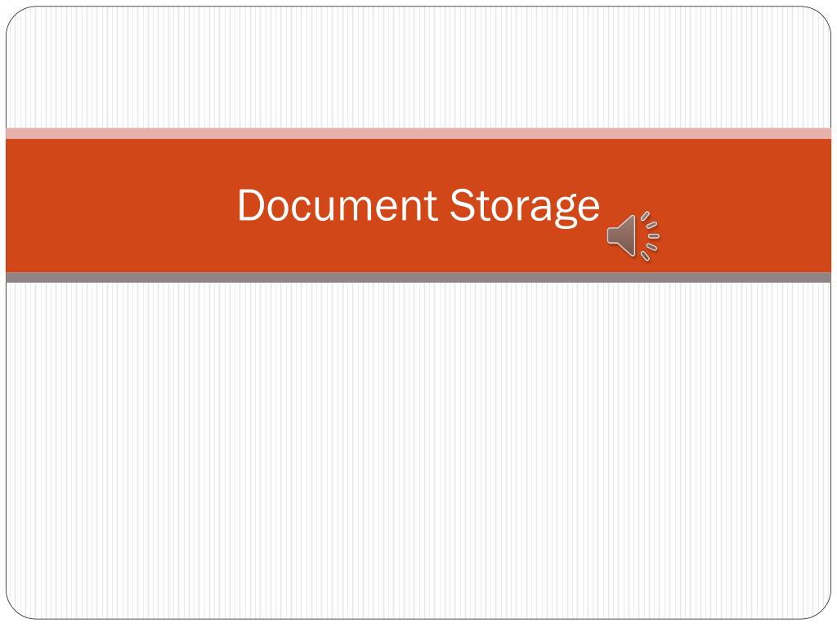837x628 pixels.
Task: Click the word "Document" in the title
Action: tap(338, 204)
